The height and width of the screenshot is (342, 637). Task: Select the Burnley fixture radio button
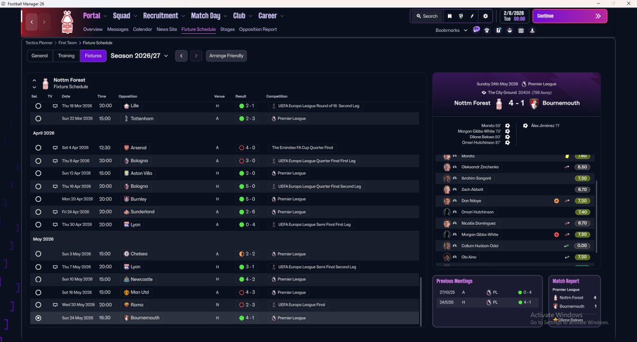click(38, 199)
